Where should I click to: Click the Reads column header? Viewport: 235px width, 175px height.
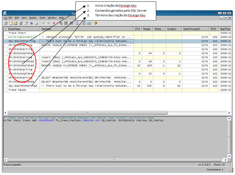(x=147, y=28)
